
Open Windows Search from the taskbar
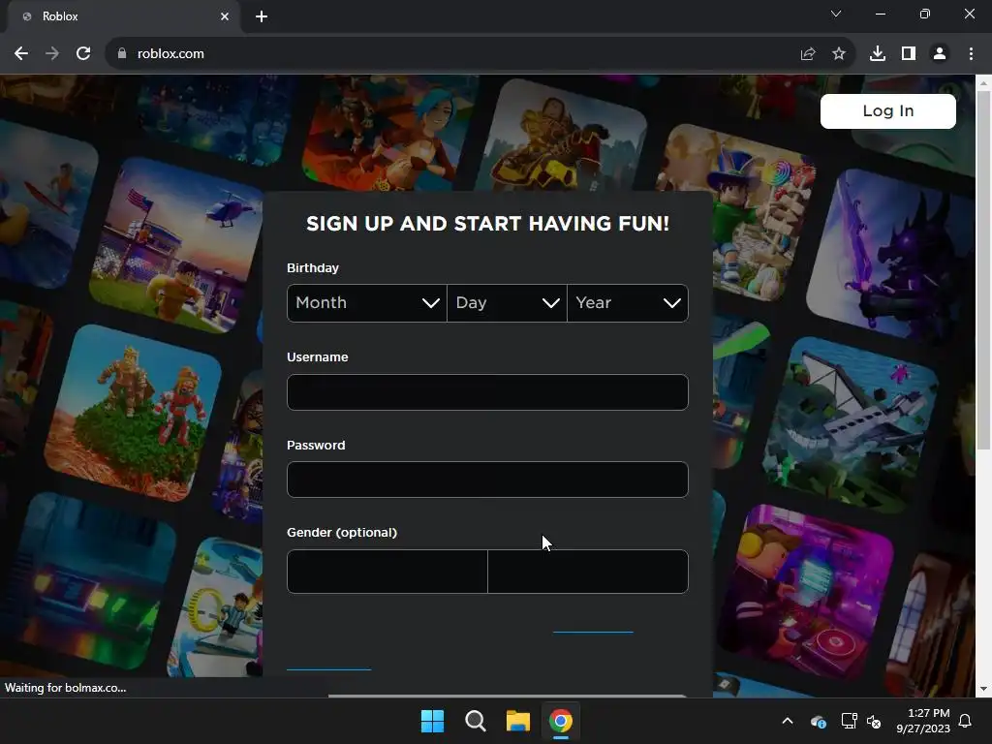coord(475,721)
